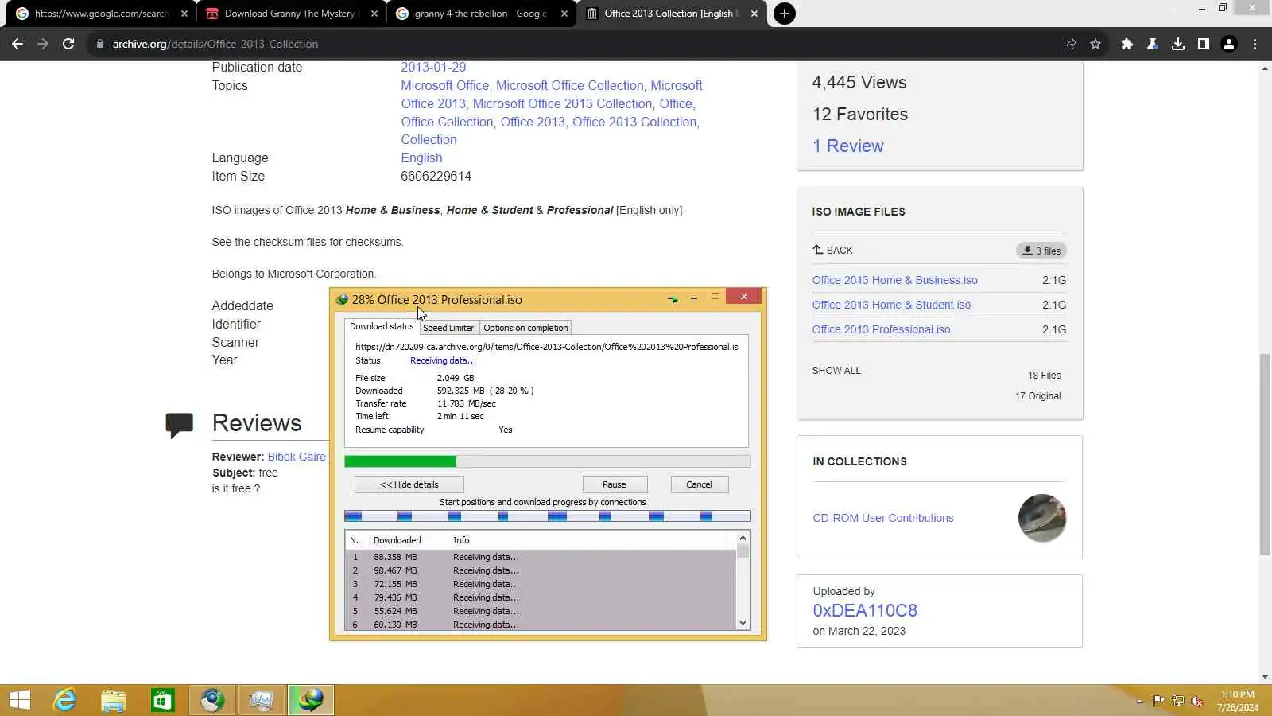
Task: Reload the archive.org page
Action: [x=68, y=44]
